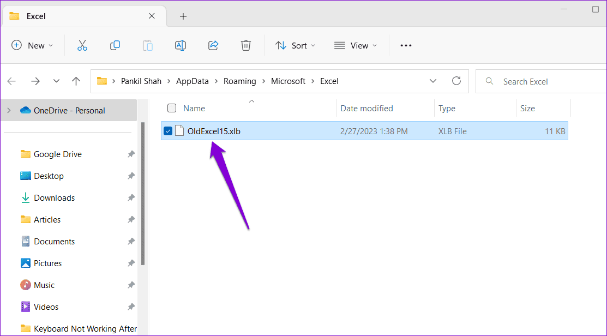Sort by Name column header
The image size is (607, 336).
(x=194, y=109)
